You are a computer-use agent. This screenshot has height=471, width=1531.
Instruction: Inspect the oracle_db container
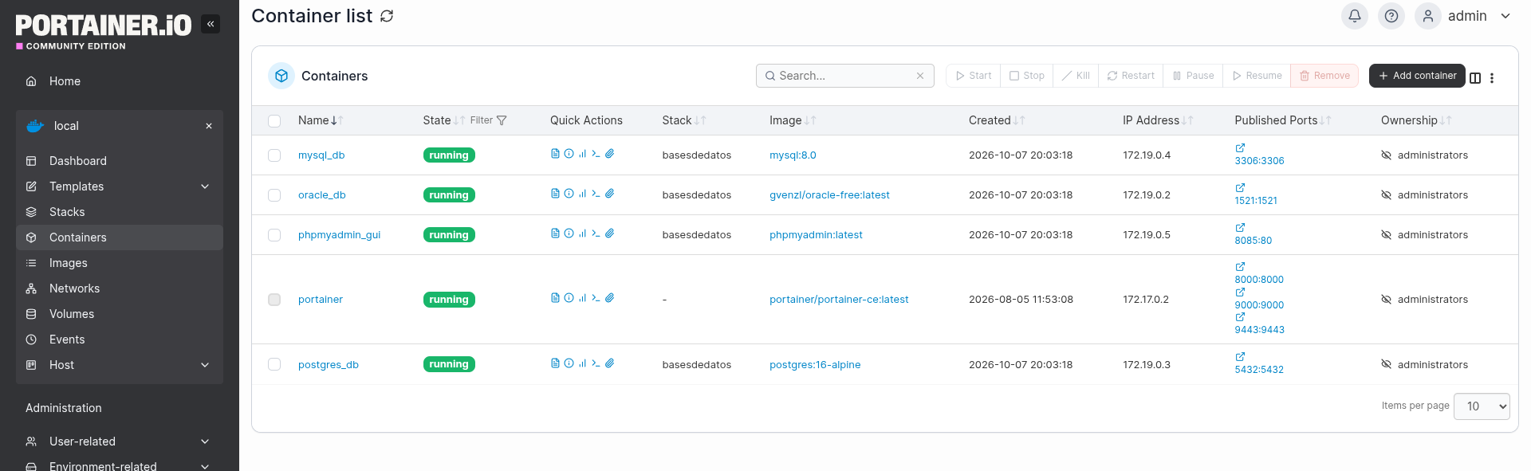point(569,194)
